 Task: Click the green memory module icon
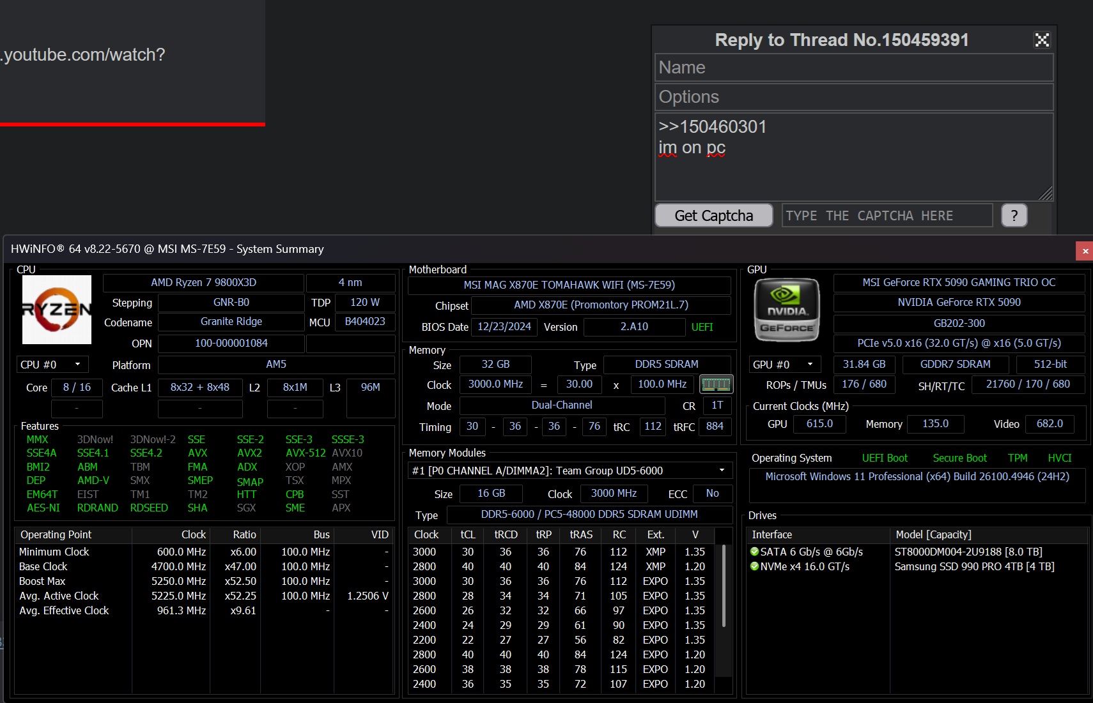(716, 384)
